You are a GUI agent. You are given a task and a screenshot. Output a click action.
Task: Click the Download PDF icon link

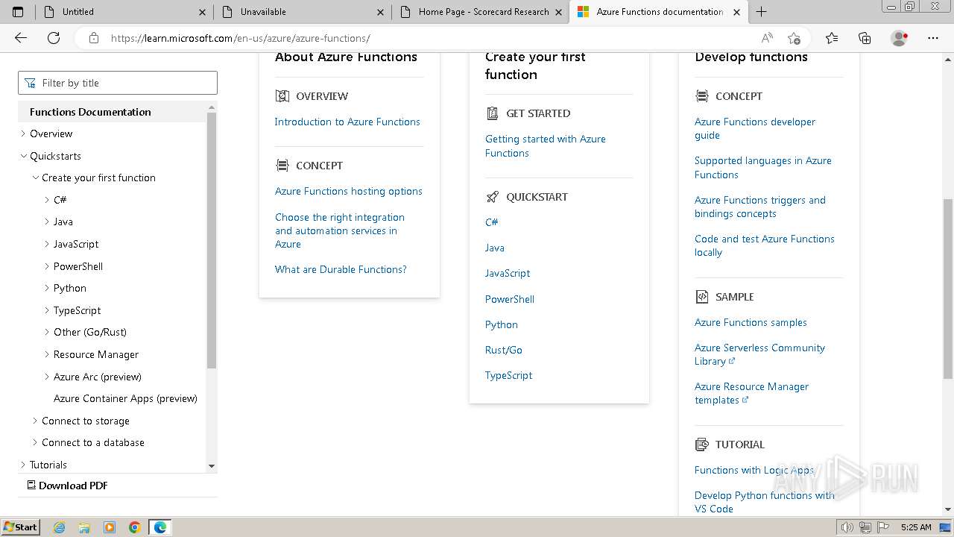click(68, 486)
